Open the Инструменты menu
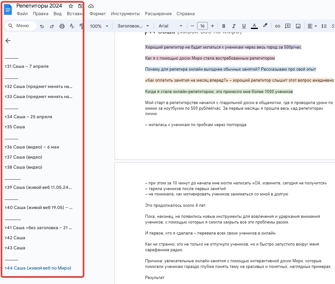This screenshot has width=335, height=284. point(125,14)
